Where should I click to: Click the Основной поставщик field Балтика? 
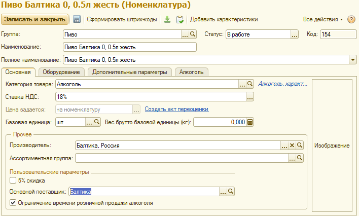tap(144, 192)
